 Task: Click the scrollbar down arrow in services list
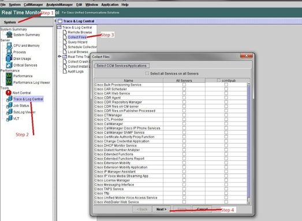248,202
